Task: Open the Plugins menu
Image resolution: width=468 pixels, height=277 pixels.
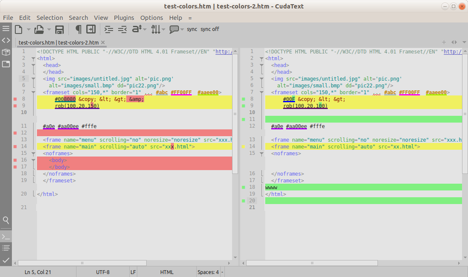Action: point(124,18)
